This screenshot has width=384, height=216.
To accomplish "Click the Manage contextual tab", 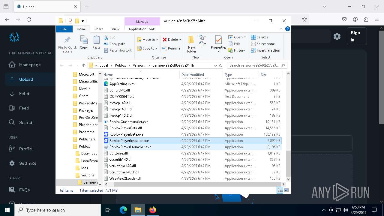I will 142,22.
